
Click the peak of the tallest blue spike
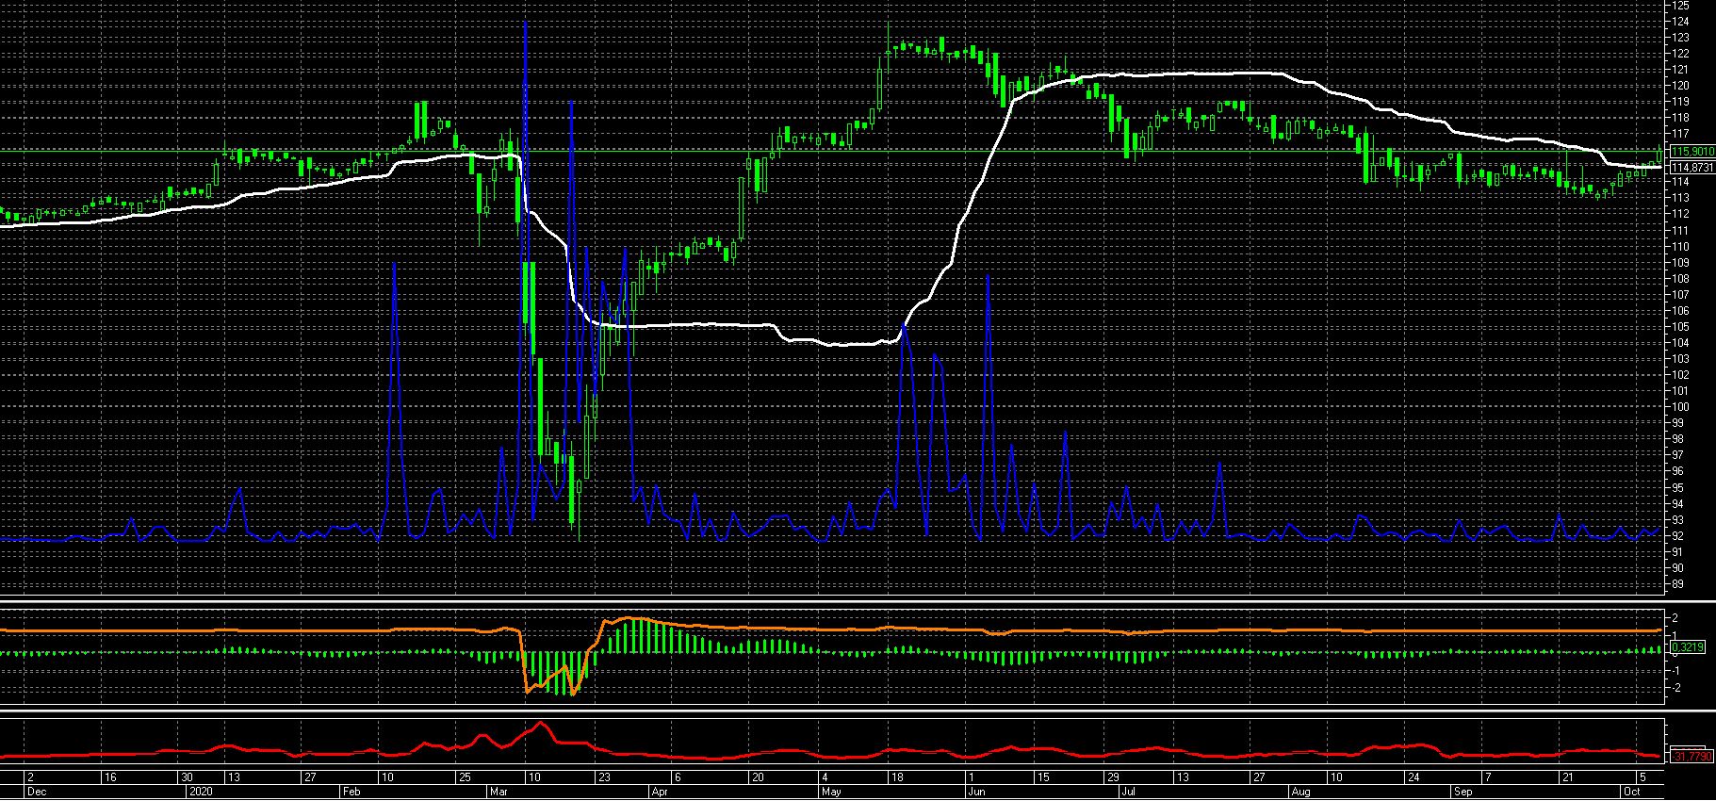click(x=525, y=22)
